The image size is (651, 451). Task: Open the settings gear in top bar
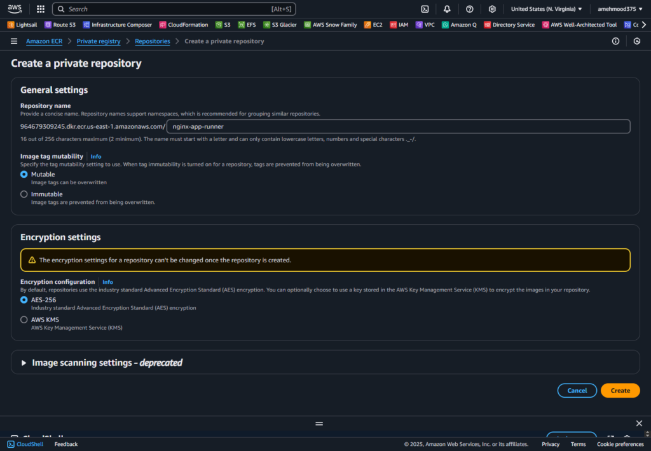[492, 9]
